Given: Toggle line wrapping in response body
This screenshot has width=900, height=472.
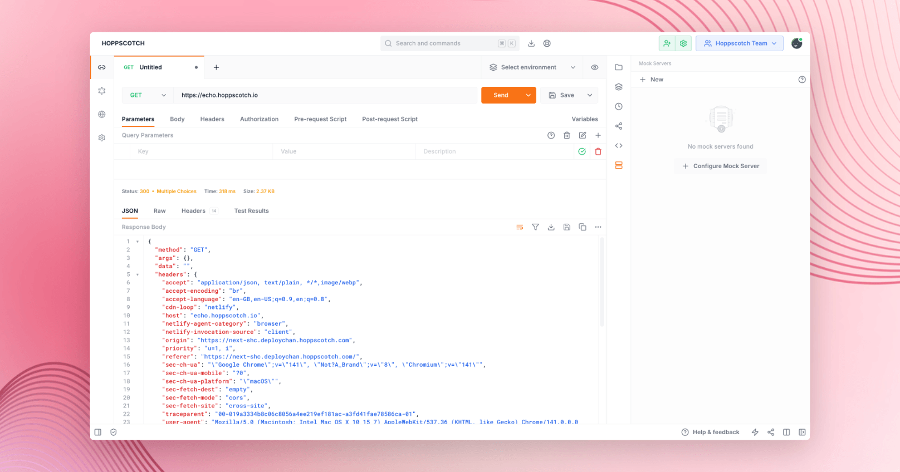Looking at the screenshot, I should click(520, 227).
